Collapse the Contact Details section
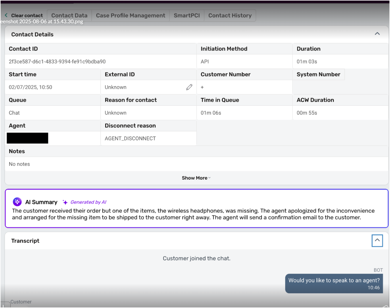 [x=377, y=34]
